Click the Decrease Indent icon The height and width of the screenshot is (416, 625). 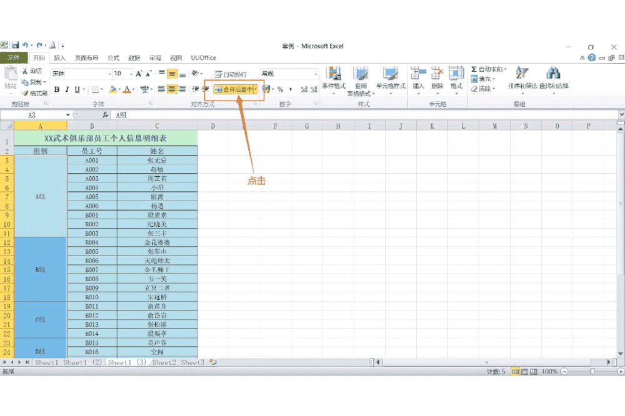click(195, 89)
